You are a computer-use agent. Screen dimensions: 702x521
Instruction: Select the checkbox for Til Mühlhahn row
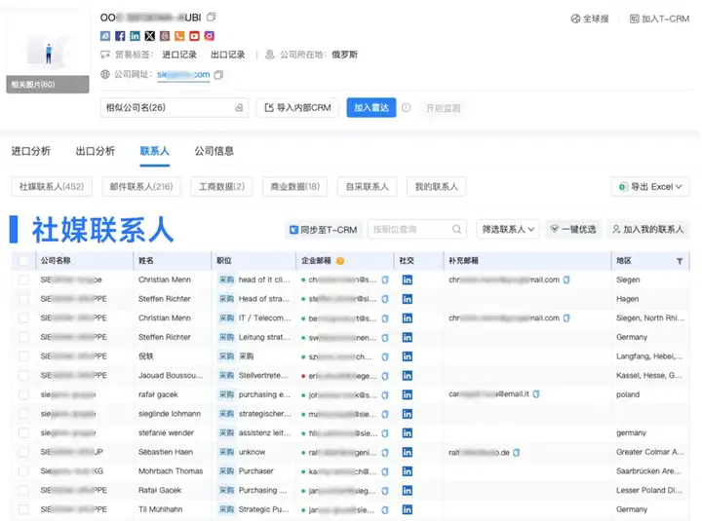(23, 509)
